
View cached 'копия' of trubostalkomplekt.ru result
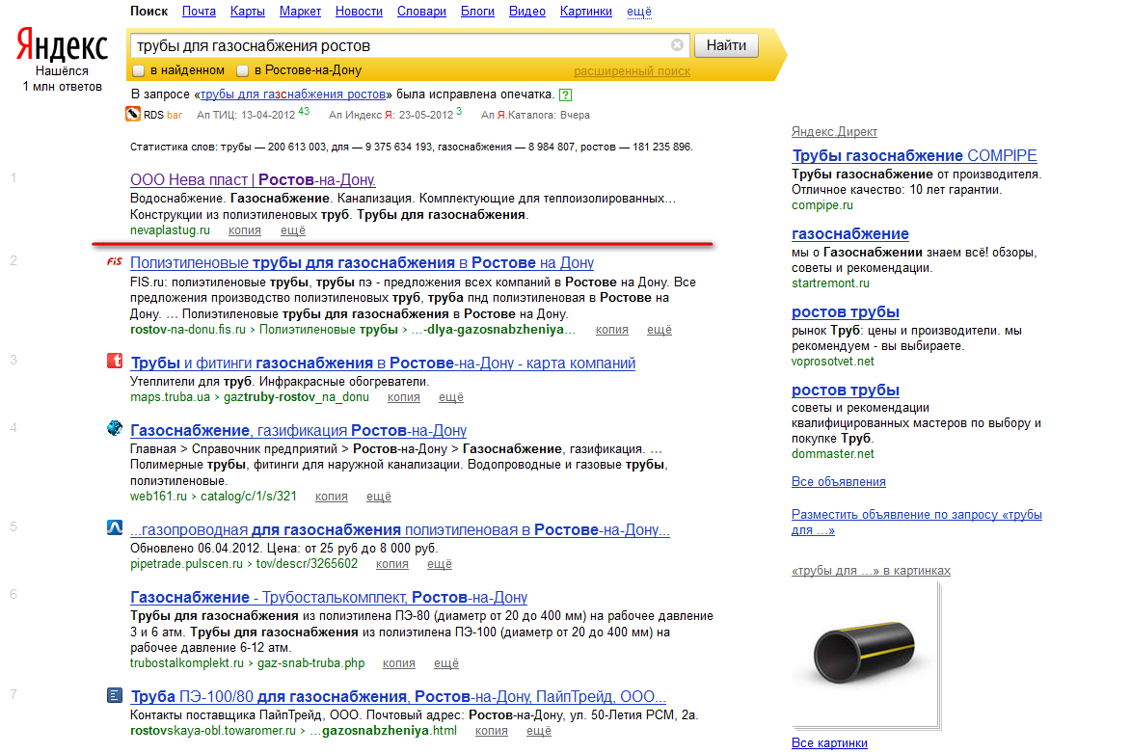pyautogui.click(x=399, y=663)
